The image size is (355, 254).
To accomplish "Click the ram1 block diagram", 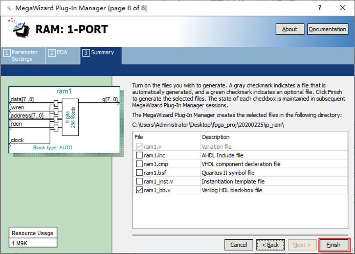I will 64,119.
